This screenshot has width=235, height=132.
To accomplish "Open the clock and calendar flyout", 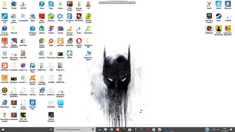I will pos(224,129).
